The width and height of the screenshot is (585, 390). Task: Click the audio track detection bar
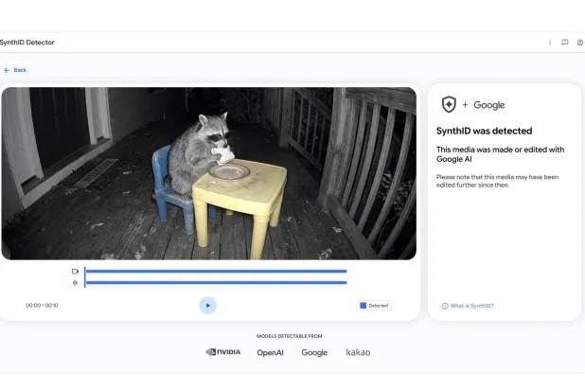click(x=217, y=282)
